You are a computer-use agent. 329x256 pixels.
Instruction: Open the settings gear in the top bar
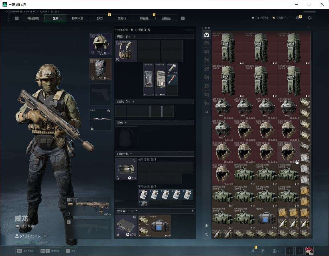(x=310, y=18)
